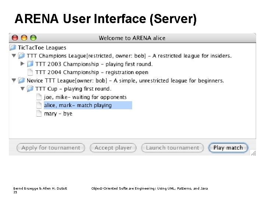Click the TTT 2004 Championship document icon
The width and height of the screenshot is (265, 198).
30,72
